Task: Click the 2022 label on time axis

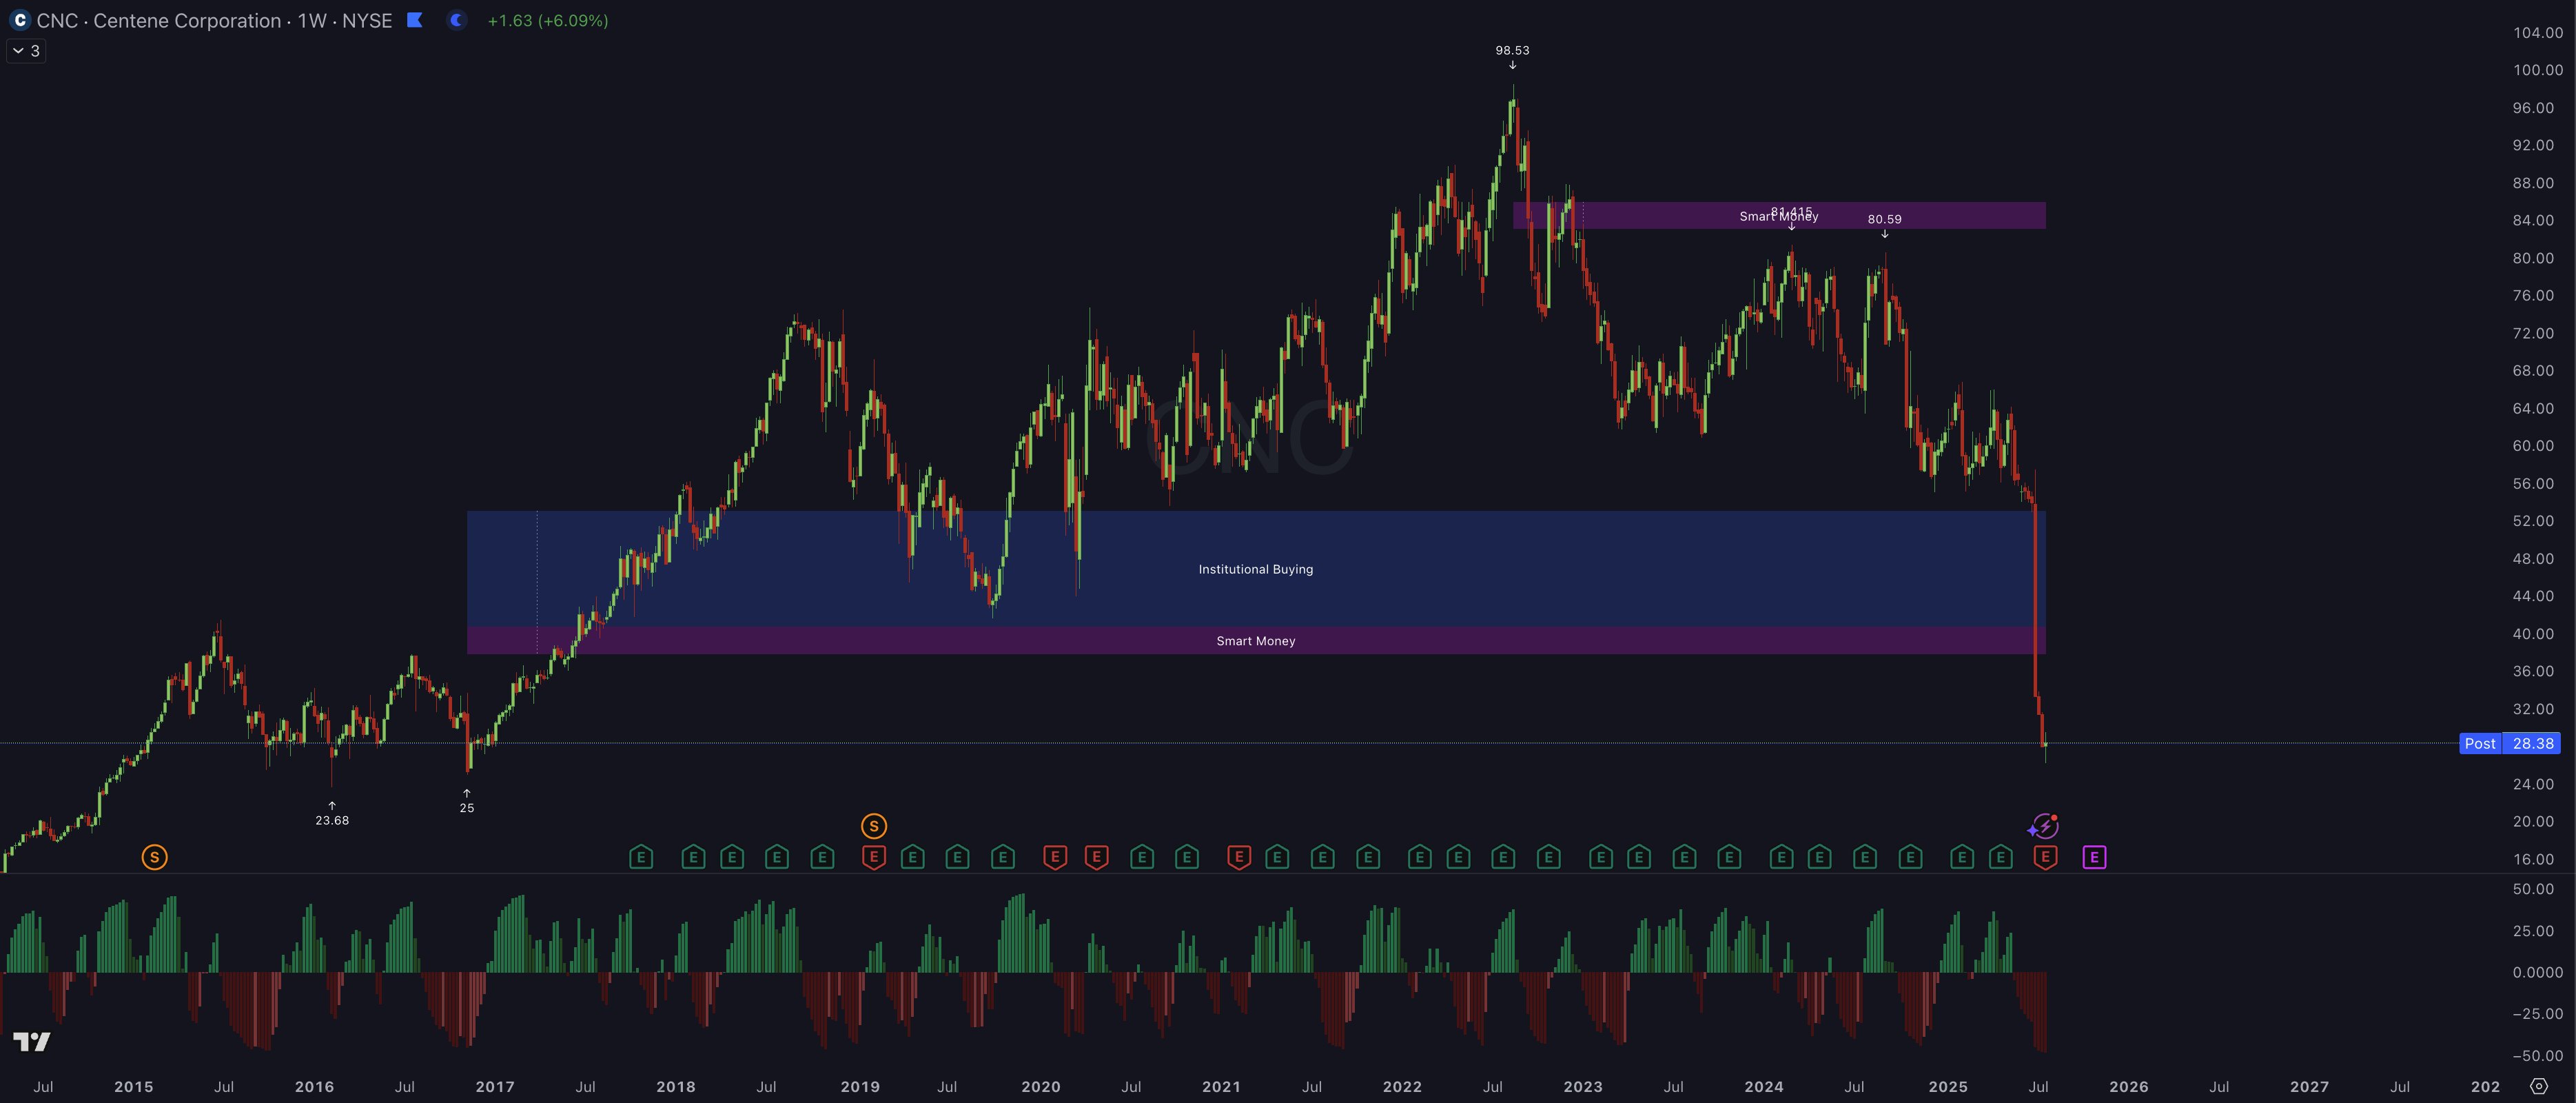Action: click(1402, 1086)
